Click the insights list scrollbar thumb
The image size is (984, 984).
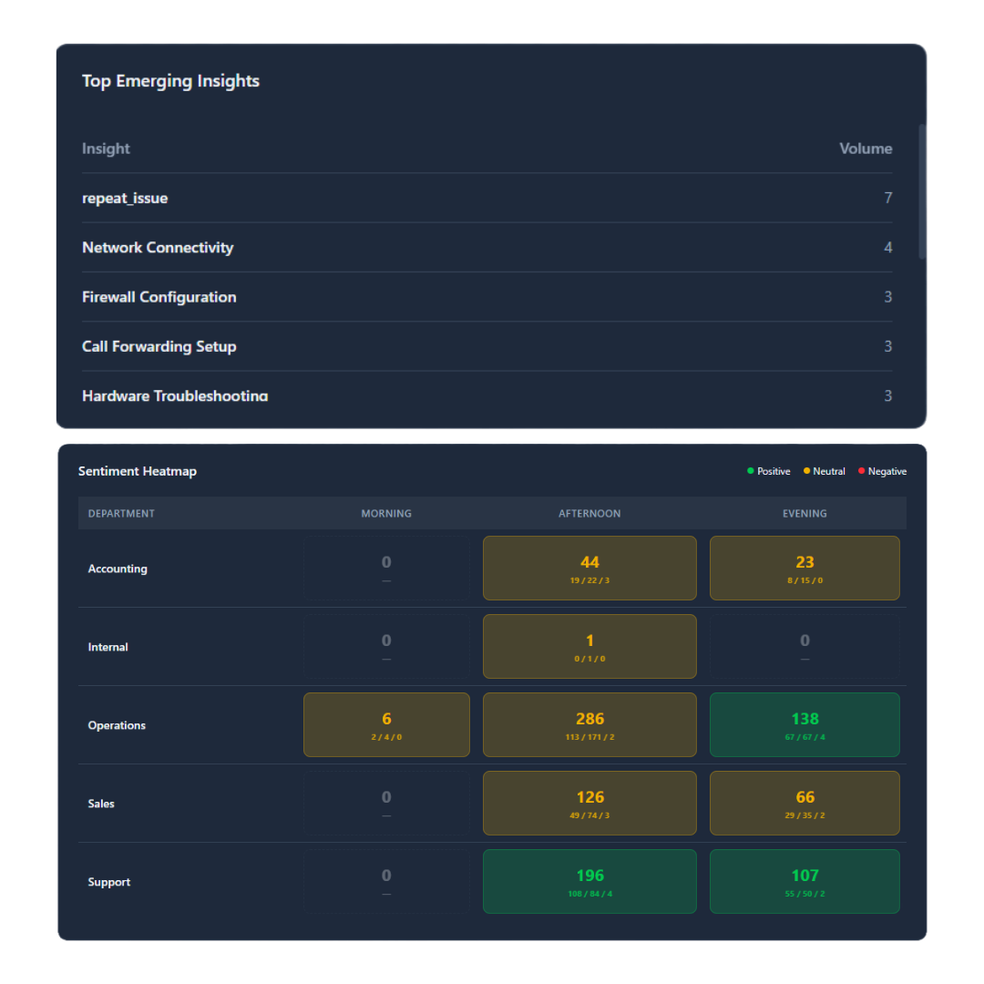[922, 191]
